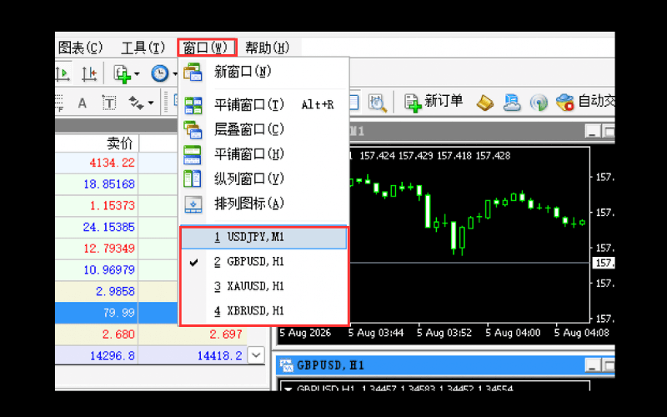This screenshot has height=417, width=667.
Task: Open the arrows tool dropdown arrow
Action: pos(151,103)
